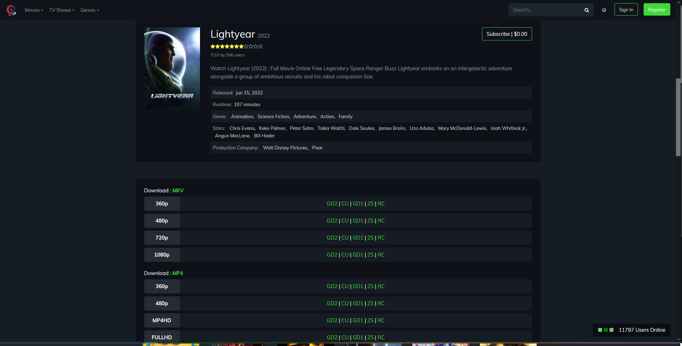The height and width of the screenshot is (346, 682).
Task: Click RC link for MP4HD row
Action: click(381, 320)
